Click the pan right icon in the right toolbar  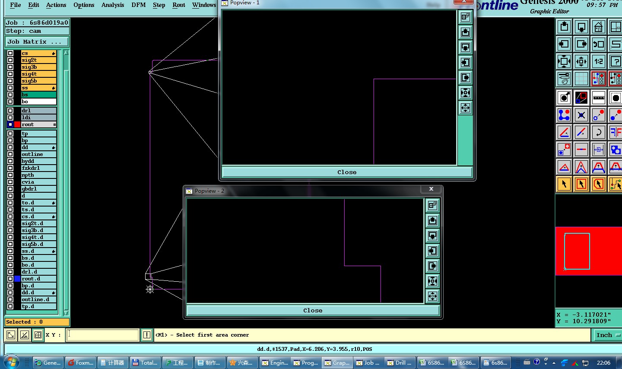581,44
